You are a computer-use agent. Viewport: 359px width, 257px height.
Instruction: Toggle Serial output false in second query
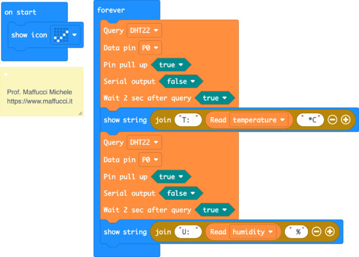coord(181,193)
